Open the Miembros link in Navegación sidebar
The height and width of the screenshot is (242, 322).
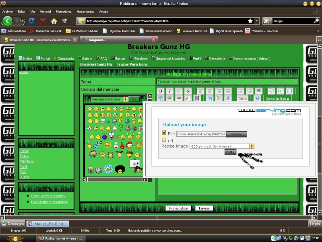click(x=27, y=161)
